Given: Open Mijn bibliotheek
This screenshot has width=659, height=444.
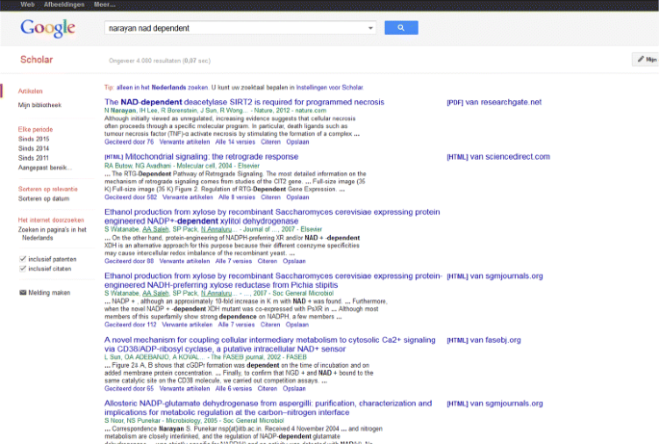Looking at the screenshot, I should tap(39, 105).
